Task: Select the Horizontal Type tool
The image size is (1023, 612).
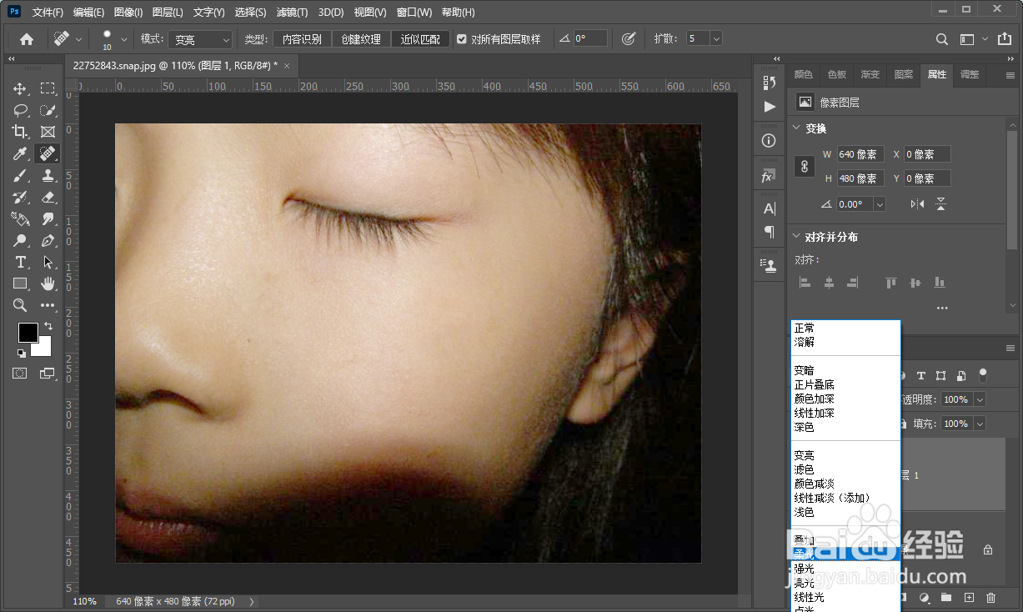Action: click(x=20, y=262)
